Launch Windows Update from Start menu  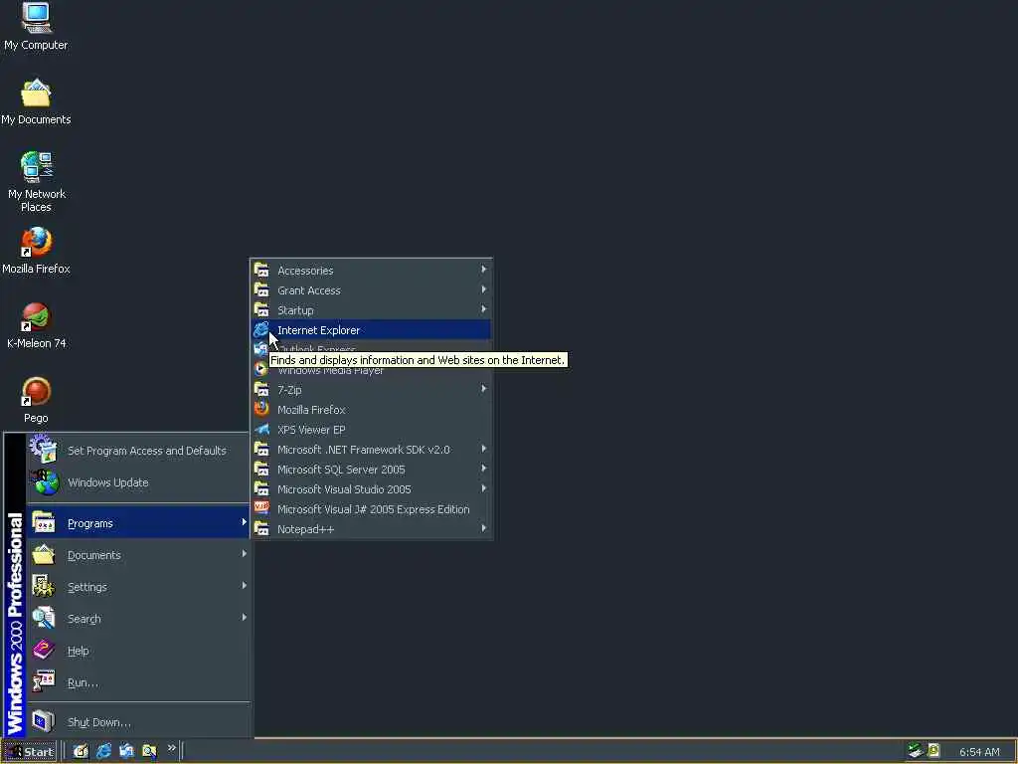(x=138, y=482)
